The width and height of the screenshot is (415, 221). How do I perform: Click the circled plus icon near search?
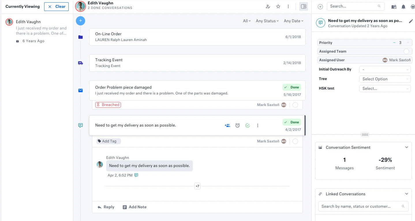pos(320,6)
